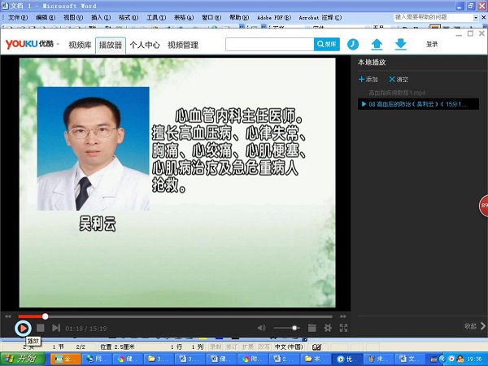The height and width of the screenshot is (366, 488).
Task: Switch to the 视频库 tab
Action: click(80, 45)
